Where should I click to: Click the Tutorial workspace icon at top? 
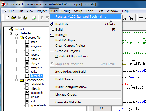[x=11, y=29]
